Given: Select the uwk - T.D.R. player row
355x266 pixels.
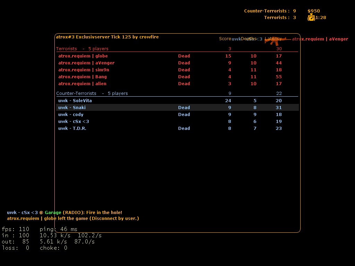Looking at the screenshot, I should point(72,128).
